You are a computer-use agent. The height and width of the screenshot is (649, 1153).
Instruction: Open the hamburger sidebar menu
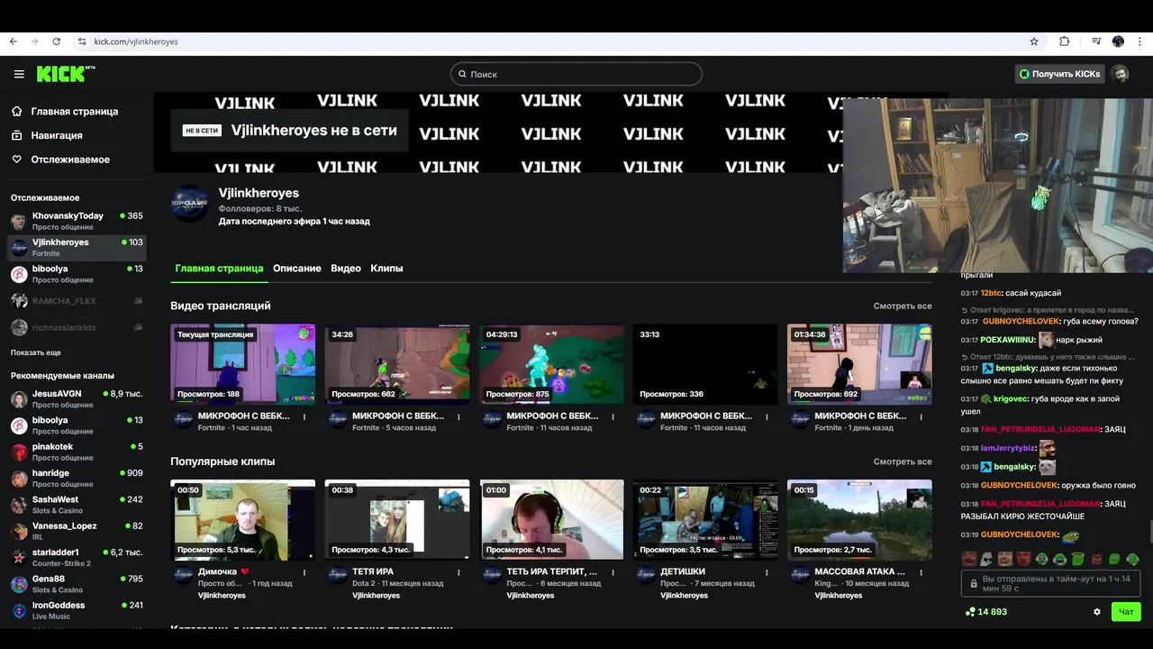(19, 74)
